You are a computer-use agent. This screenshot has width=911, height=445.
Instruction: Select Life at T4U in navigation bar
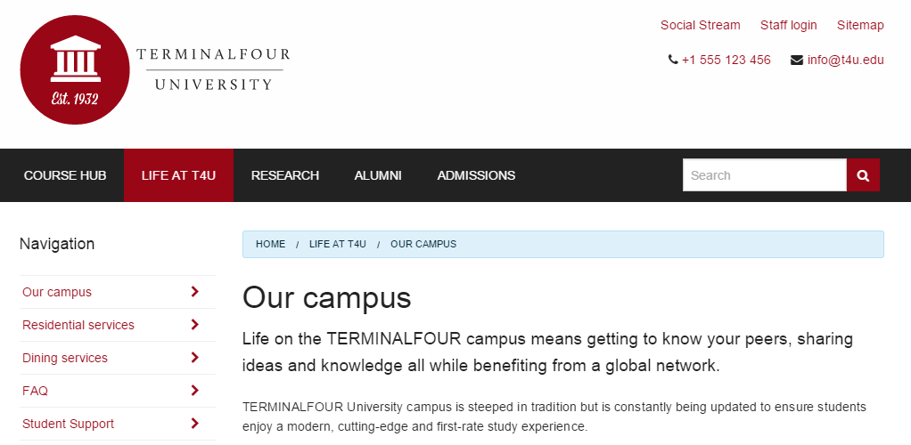point(178,175)
